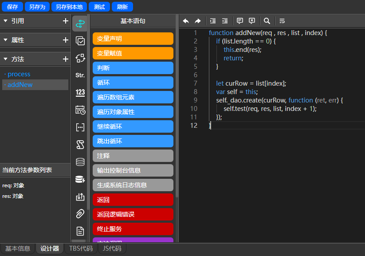The height and width of the screenshot is (256, 365).
Task: Click the 'req: 对象' parameter entry
Action: click(x=13, y=185)
